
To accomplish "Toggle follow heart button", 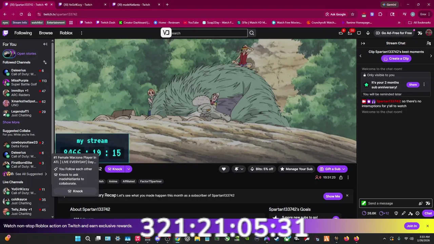I will pos(224,169).
